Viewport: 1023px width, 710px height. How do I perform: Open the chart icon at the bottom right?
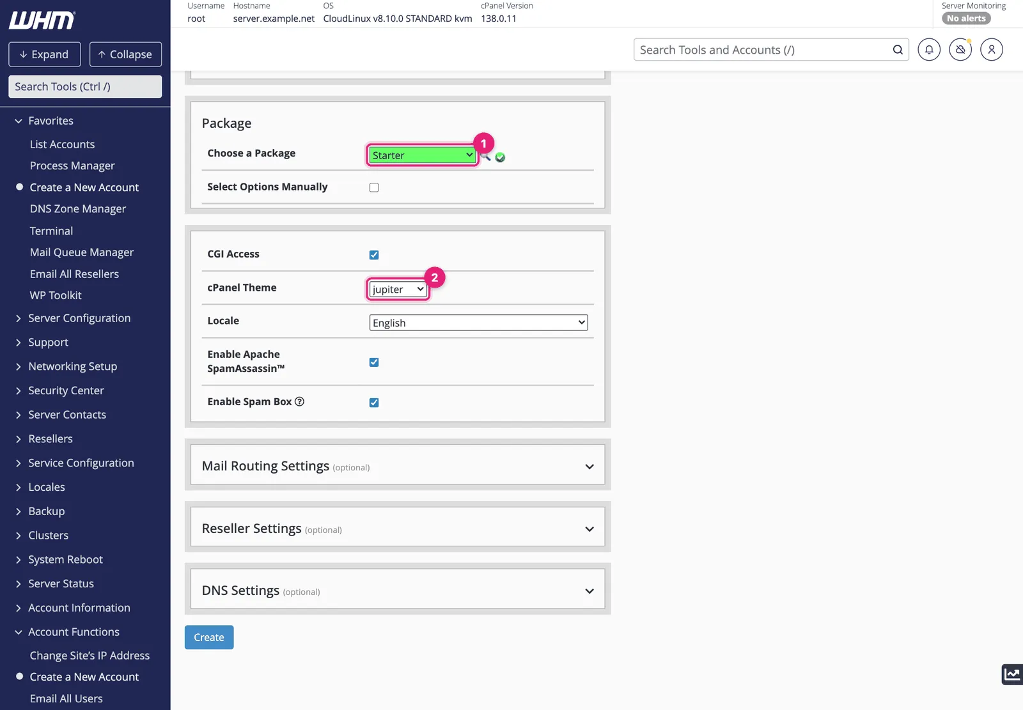[1012, 674]
